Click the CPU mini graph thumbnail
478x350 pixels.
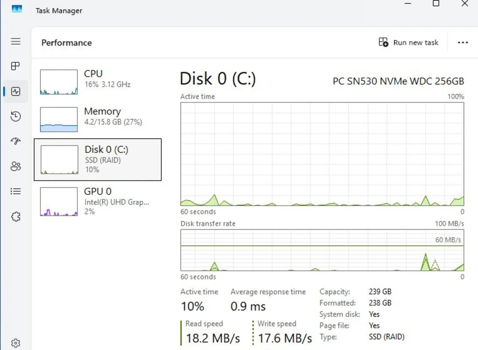click(58, 82)
